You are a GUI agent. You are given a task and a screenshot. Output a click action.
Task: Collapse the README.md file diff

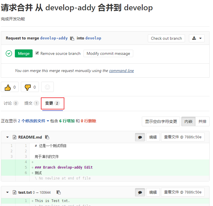click(x=8, y=137)
